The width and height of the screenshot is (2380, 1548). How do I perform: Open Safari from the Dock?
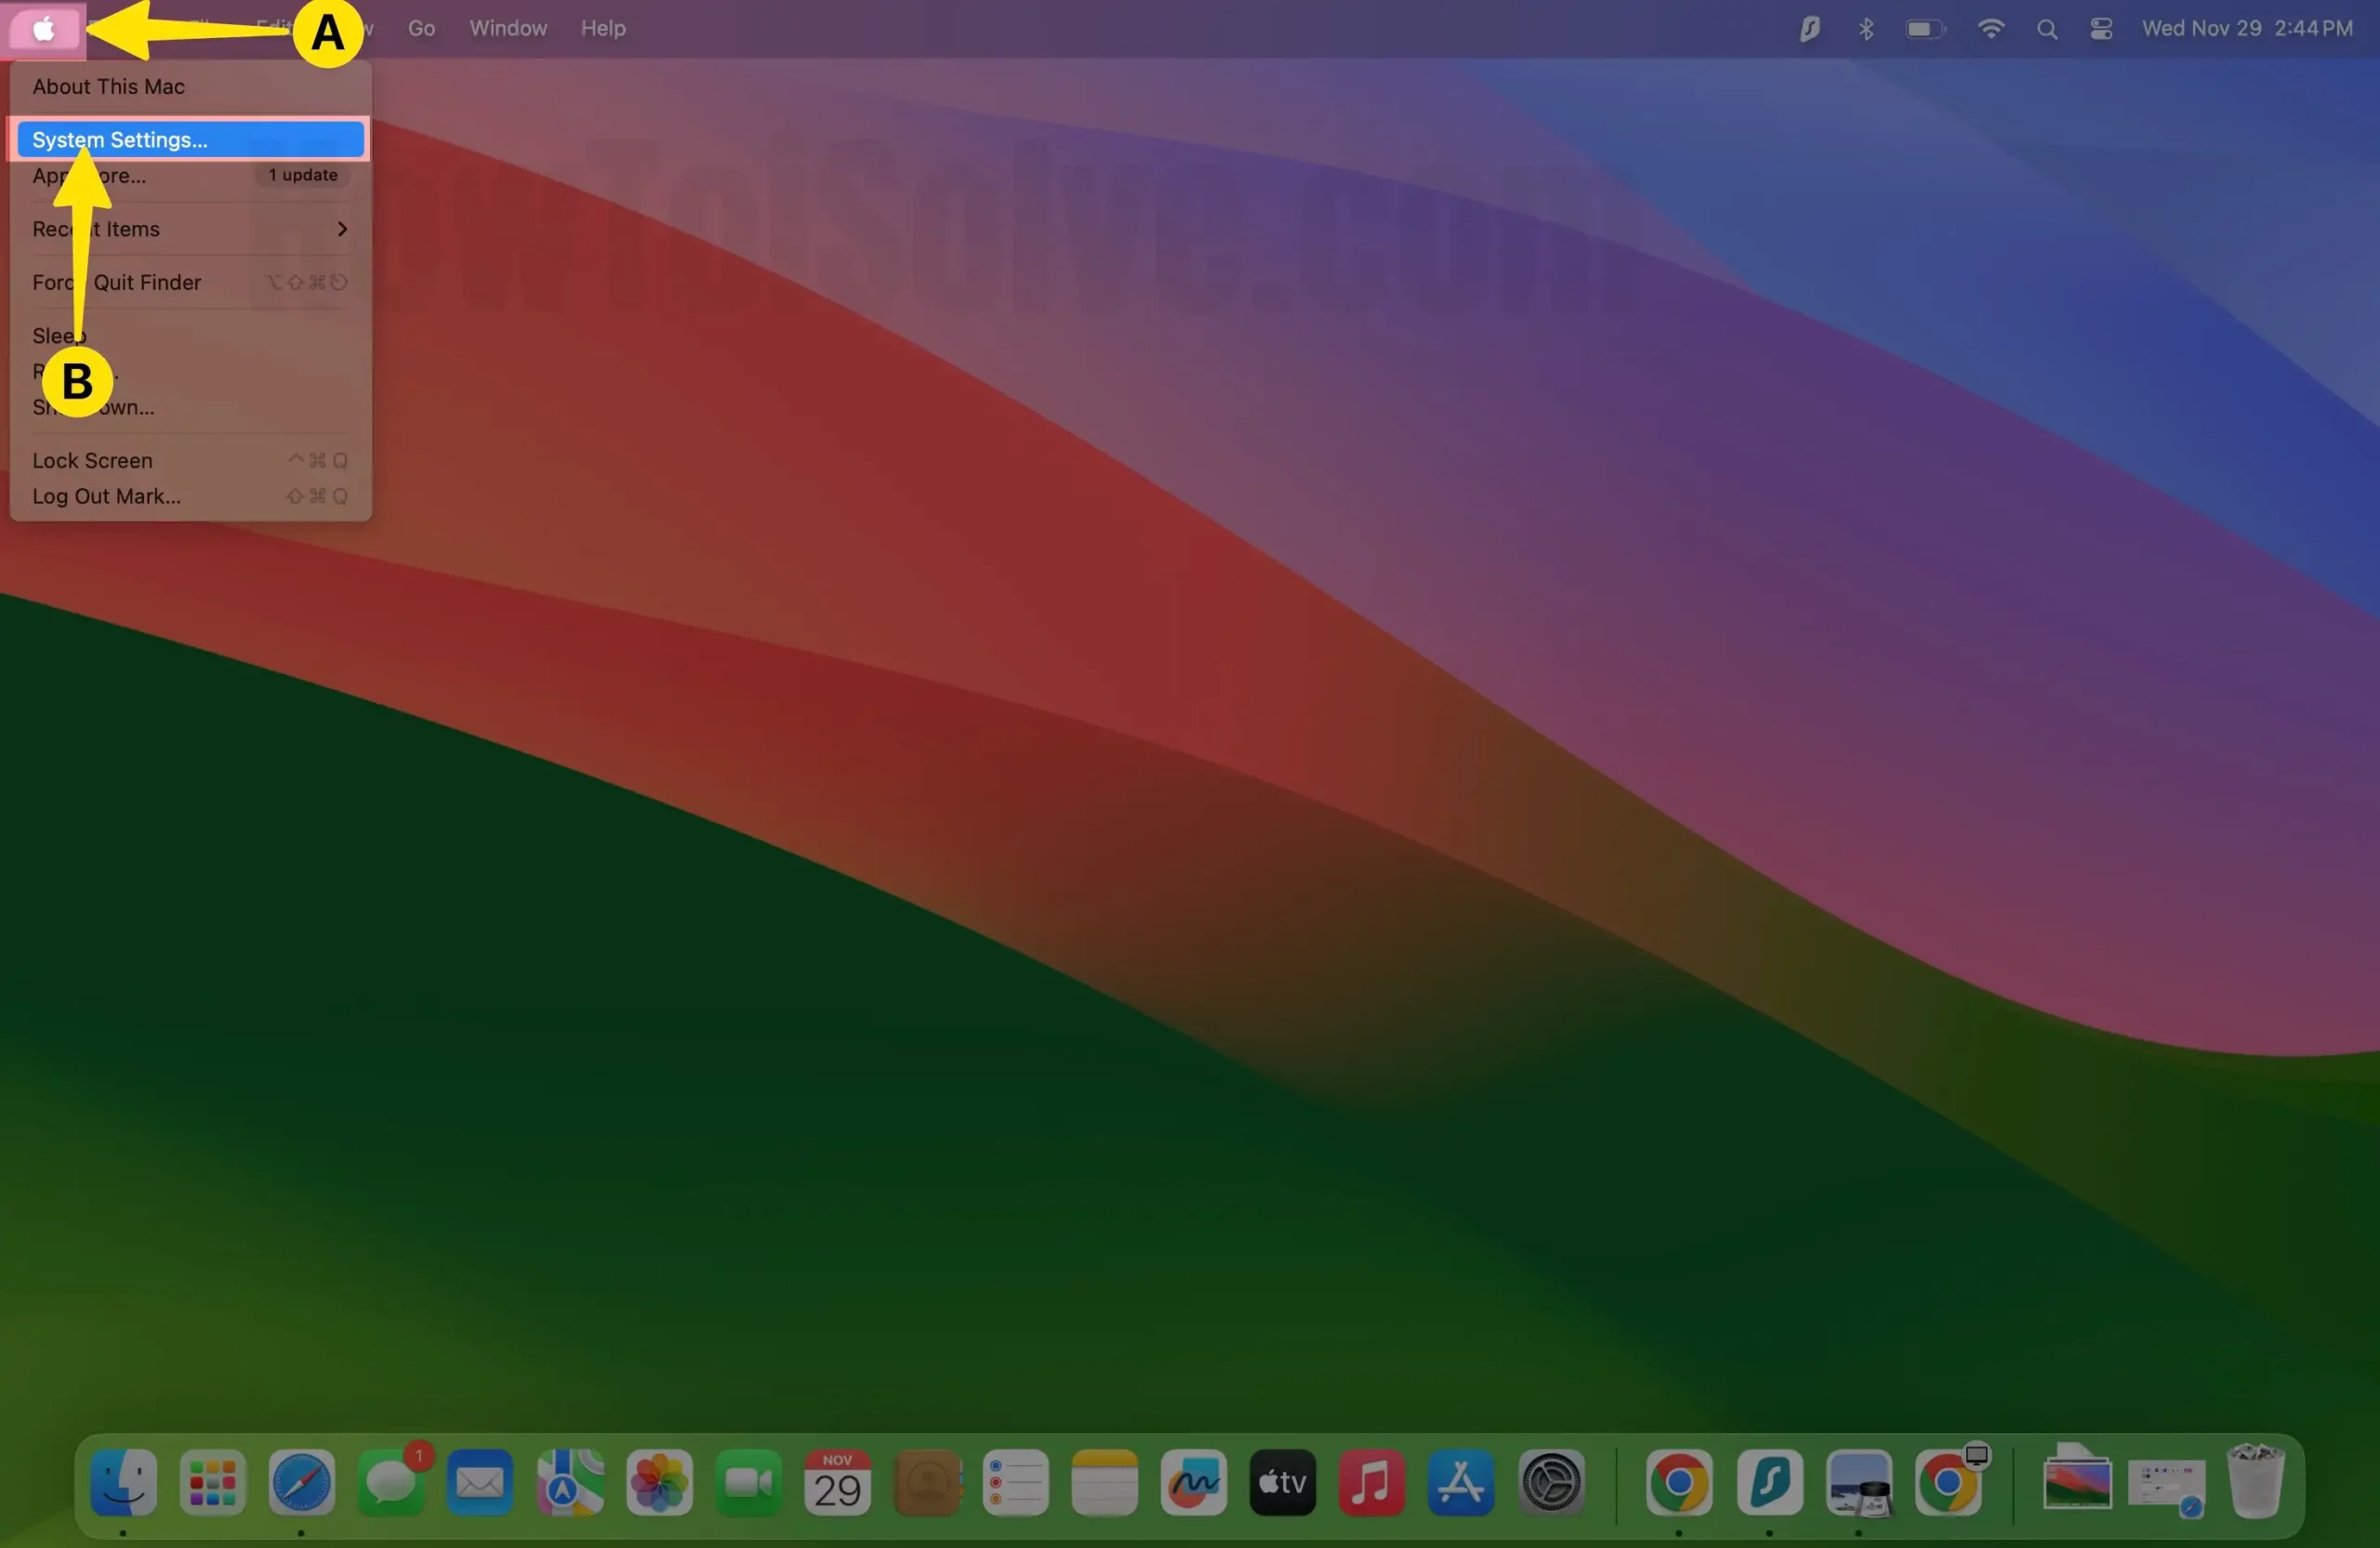click(x=301, y=1481)
